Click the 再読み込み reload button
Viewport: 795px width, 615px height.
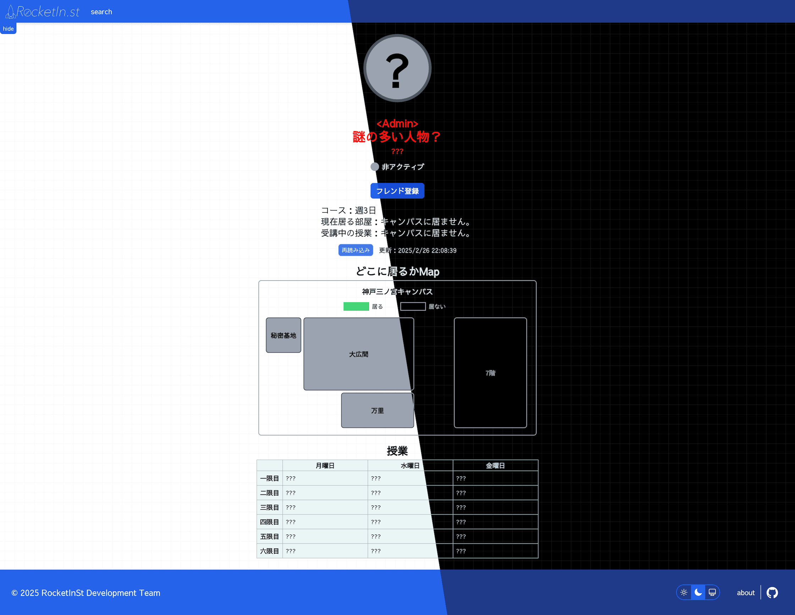355,250
